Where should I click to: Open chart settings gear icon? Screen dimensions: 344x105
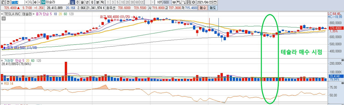coord(193,2)
